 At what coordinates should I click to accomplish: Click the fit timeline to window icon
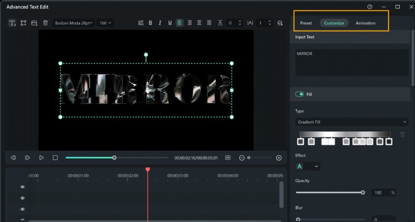click(228, 158)
